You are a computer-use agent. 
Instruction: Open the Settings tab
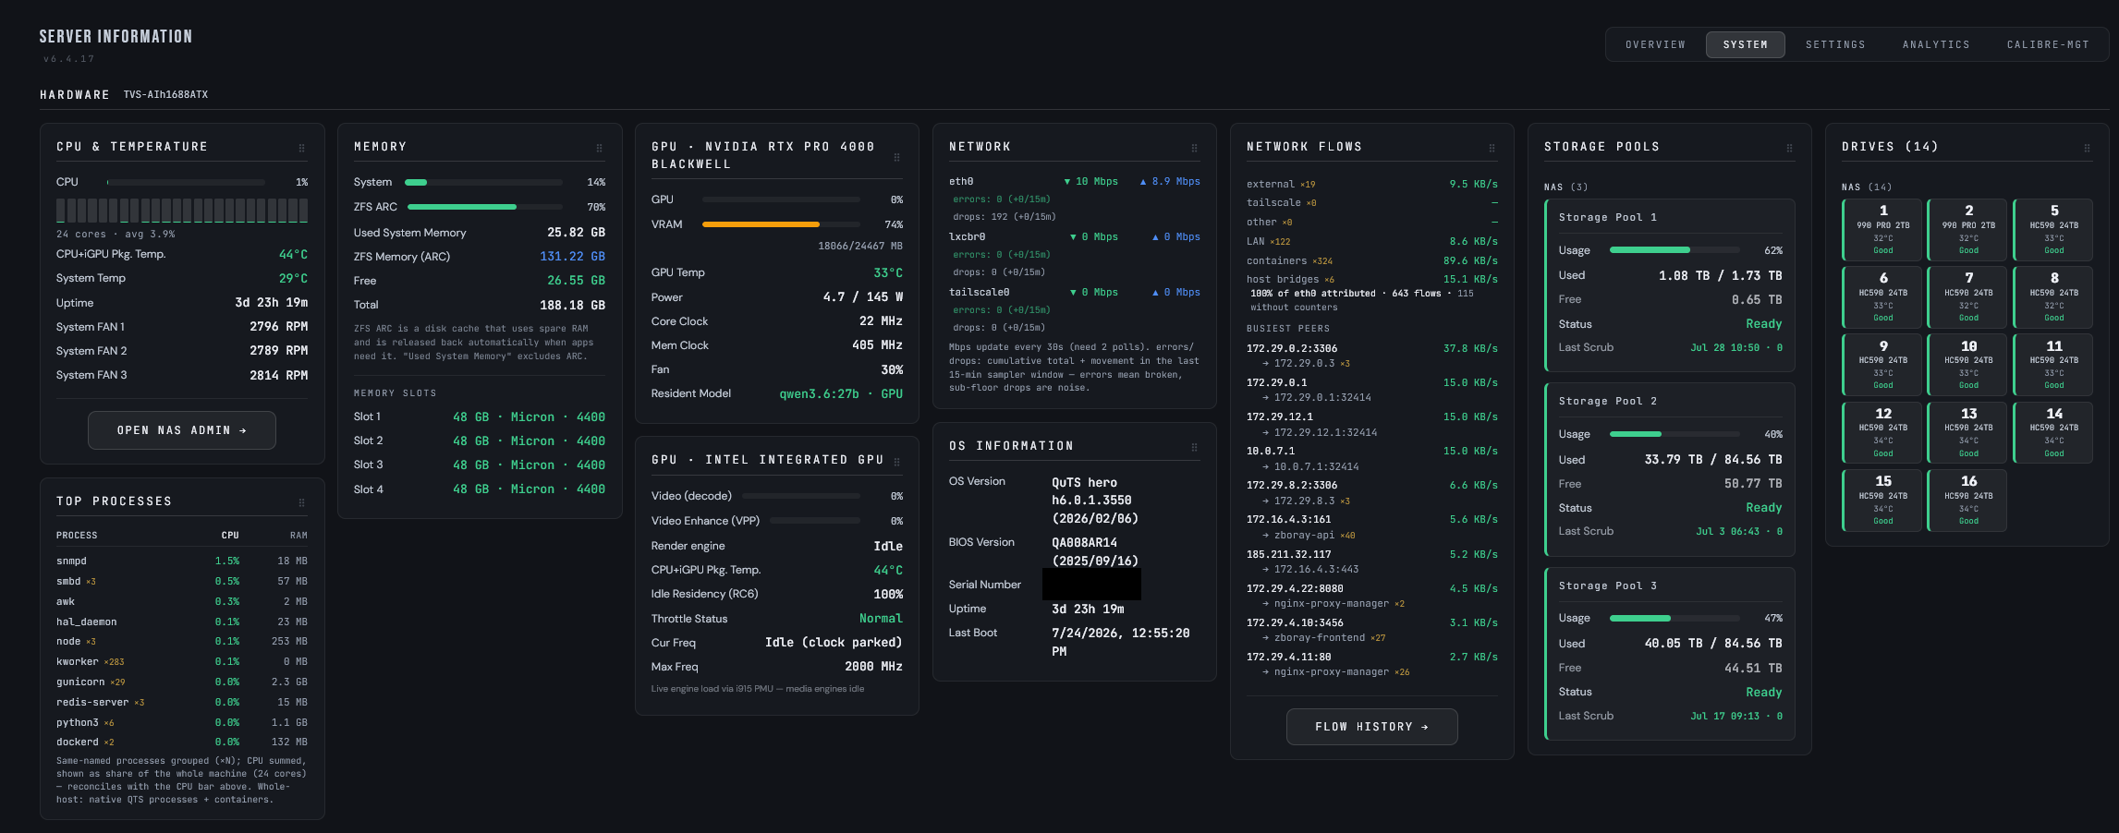(1835, 44)
